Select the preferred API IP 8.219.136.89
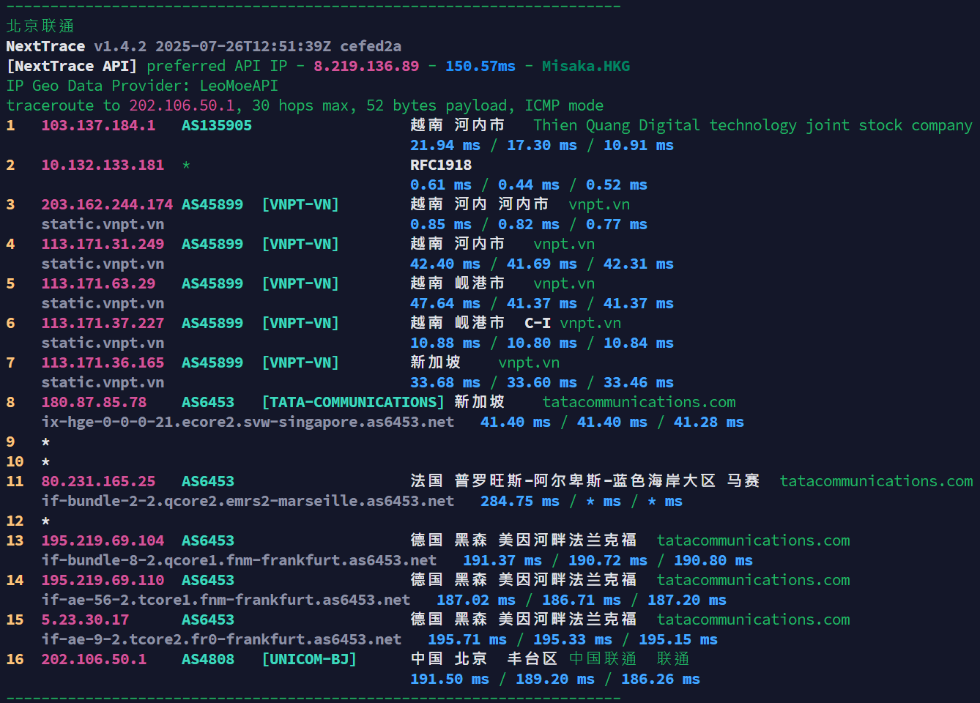The height and width of the screenshot is (703, 980). click(366, 66)
